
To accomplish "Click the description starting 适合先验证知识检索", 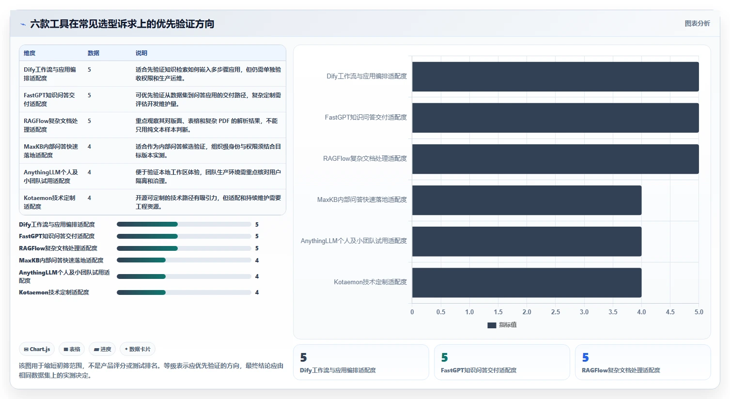I will coord(208,74).
